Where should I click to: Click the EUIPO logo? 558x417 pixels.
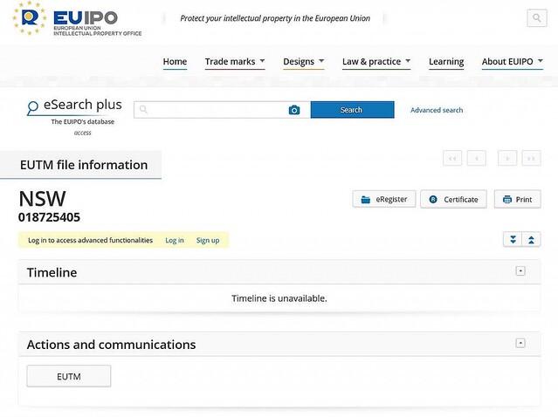[x=76, y=18]
